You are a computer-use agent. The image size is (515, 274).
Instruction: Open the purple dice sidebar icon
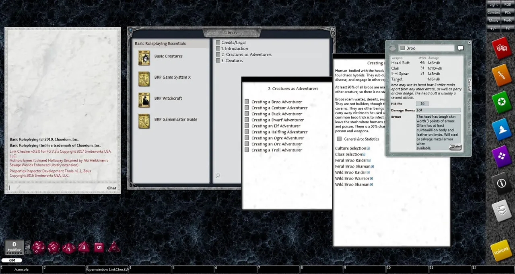501,156
